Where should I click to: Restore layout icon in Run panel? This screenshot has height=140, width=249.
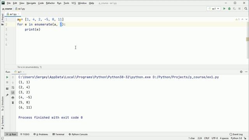(7, 89)
